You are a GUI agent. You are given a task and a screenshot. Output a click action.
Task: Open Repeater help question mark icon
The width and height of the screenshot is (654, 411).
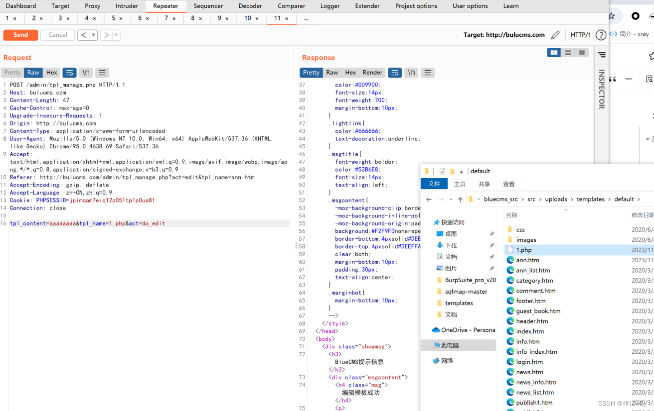pyautogui.click(x=601, y=35)
